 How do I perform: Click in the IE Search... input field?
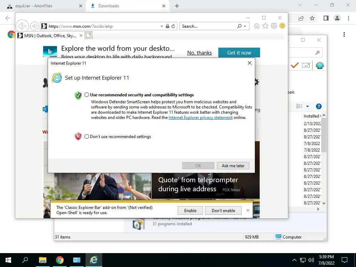point(208,26)
